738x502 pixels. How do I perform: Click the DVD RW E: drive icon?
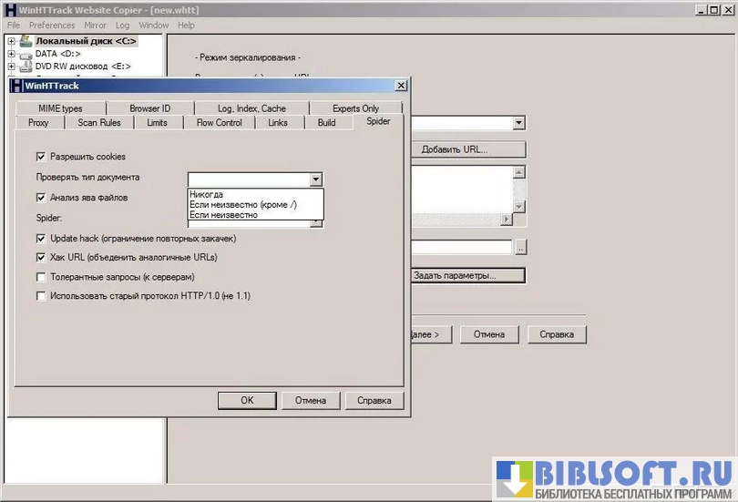26,67
